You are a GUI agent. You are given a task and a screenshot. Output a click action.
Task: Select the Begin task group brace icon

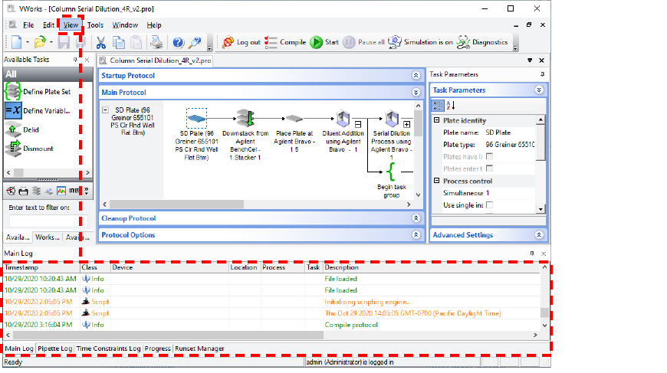tap(391, 172)
